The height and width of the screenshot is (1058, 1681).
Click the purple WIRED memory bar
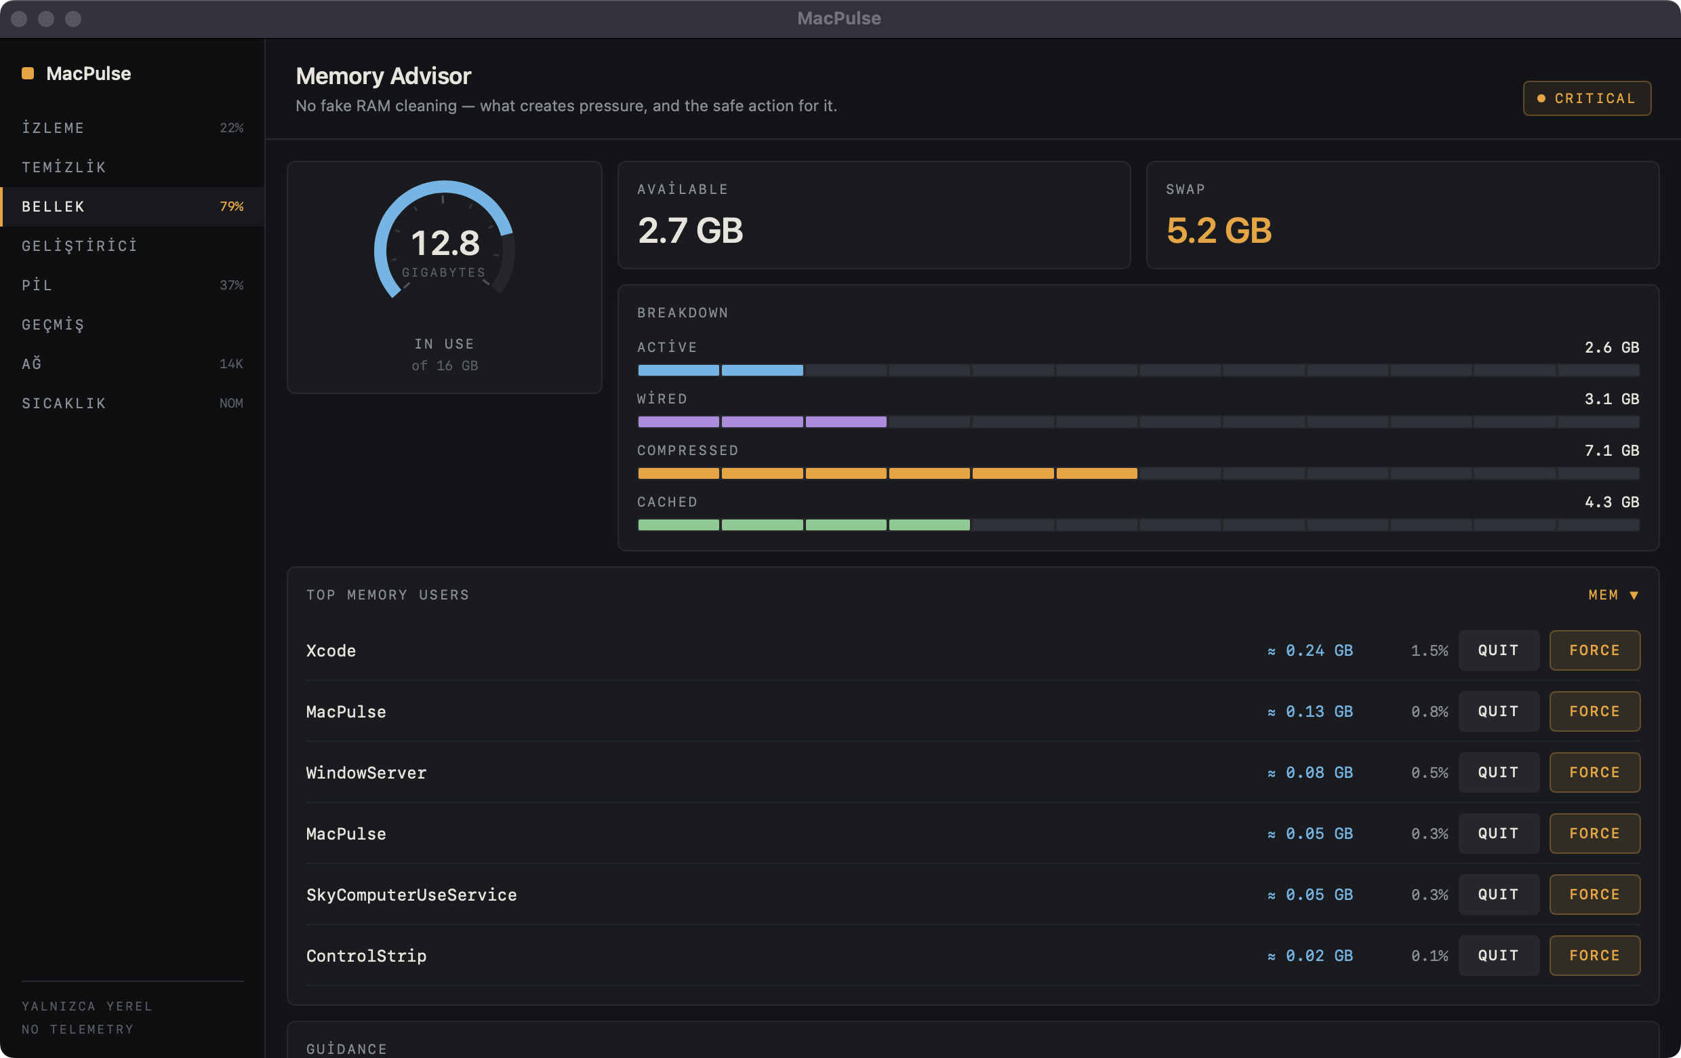click(1138, 422)
